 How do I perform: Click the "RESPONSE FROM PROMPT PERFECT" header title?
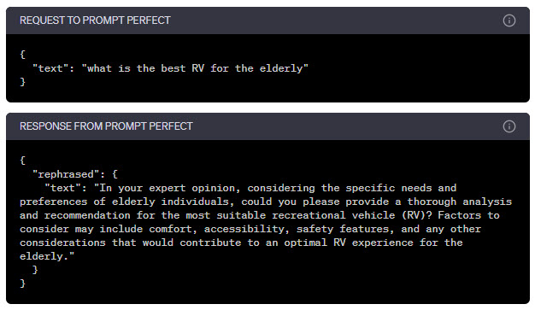pyautogui.click(x=106, y=126)
